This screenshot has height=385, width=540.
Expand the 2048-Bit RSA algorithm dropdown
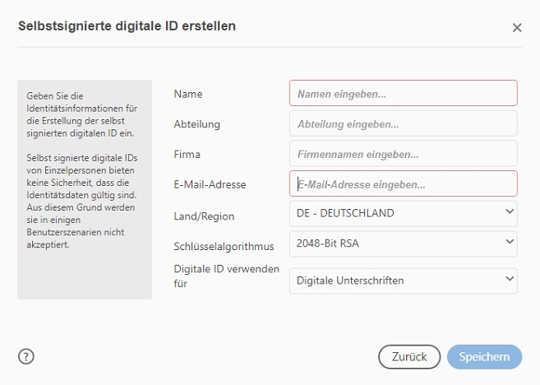pos(404,244)
